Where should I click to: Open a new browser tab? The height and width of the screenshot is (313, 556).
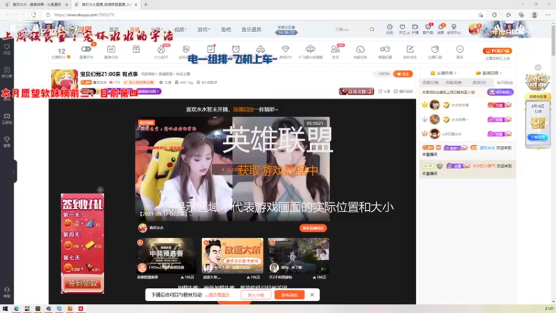click(146, 5)
